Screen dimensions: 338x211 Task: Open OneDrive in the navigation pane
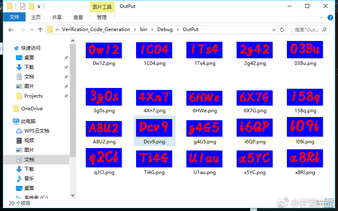point(32,109)
